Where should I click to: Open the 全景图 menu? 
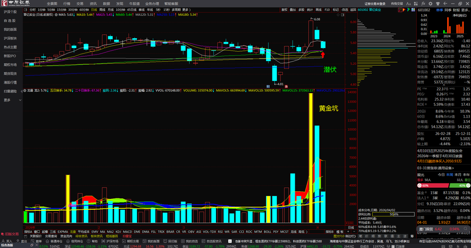point(52,3)
